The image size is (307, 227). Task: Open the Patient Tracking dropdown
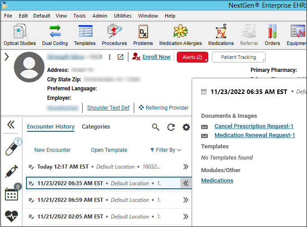click(239, 57)
